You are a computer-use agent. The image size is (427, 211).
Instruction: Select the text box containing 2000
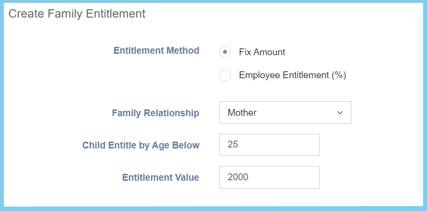[269, 177]
